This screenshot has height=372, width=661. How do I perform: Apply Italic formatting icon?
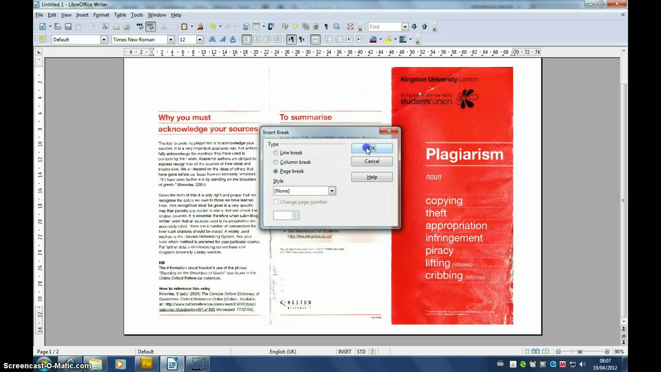pos(223,40)
